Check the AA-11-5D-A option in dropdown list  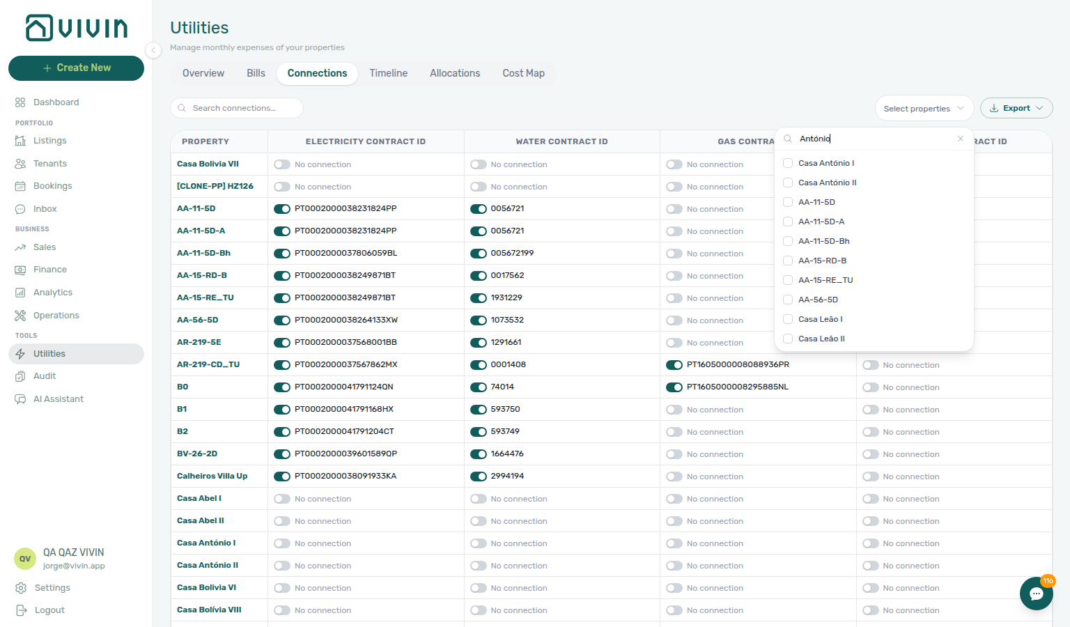tap(788, 222)
